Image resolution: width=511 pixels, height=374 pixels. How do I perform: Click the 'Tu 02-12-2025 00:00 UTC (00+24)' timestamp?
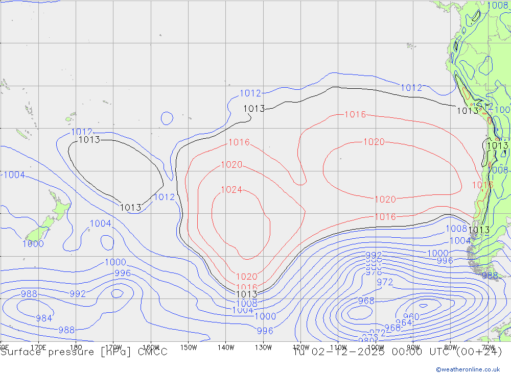(x=398, y=352)
